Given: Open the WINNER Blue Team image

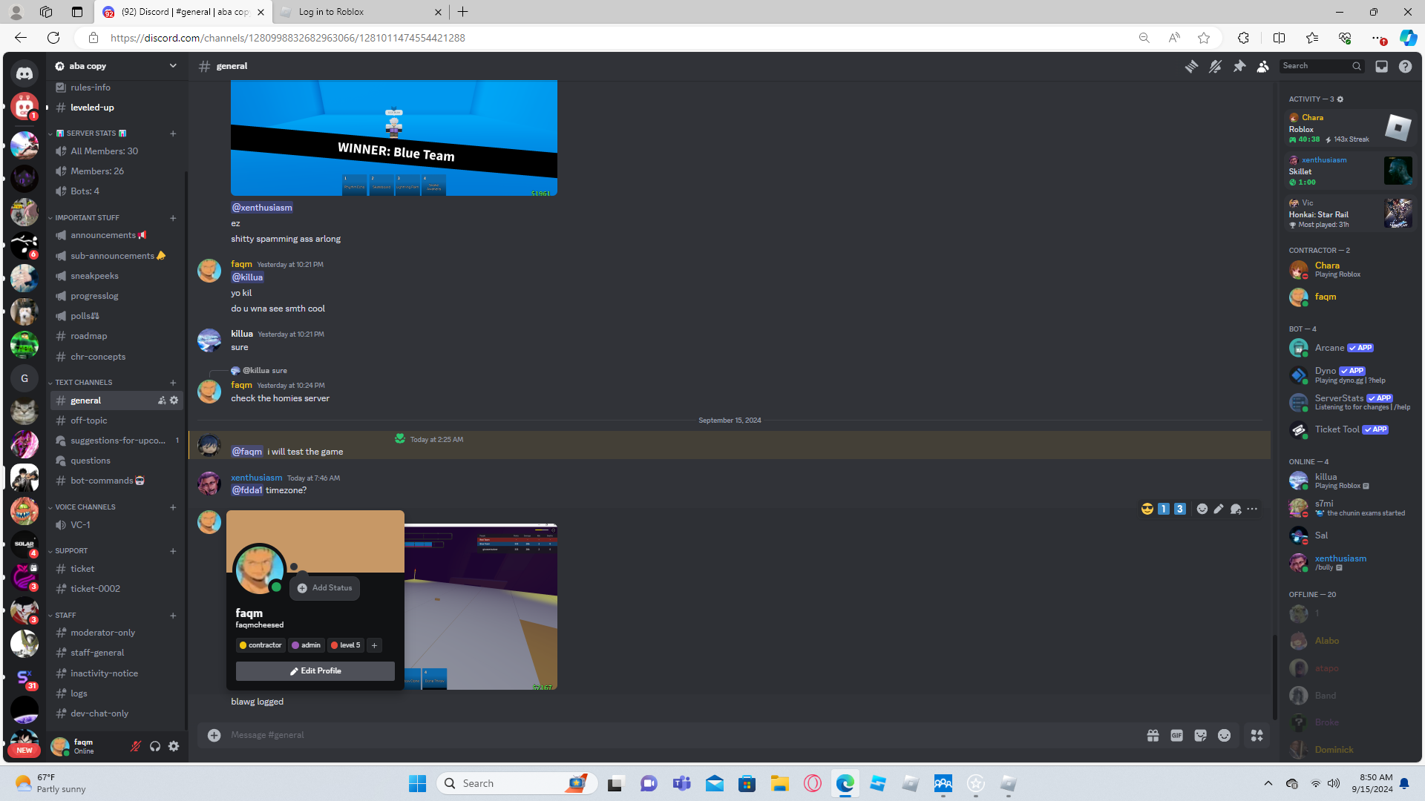Looking at the screenshot, I should [x=394, y=138].
